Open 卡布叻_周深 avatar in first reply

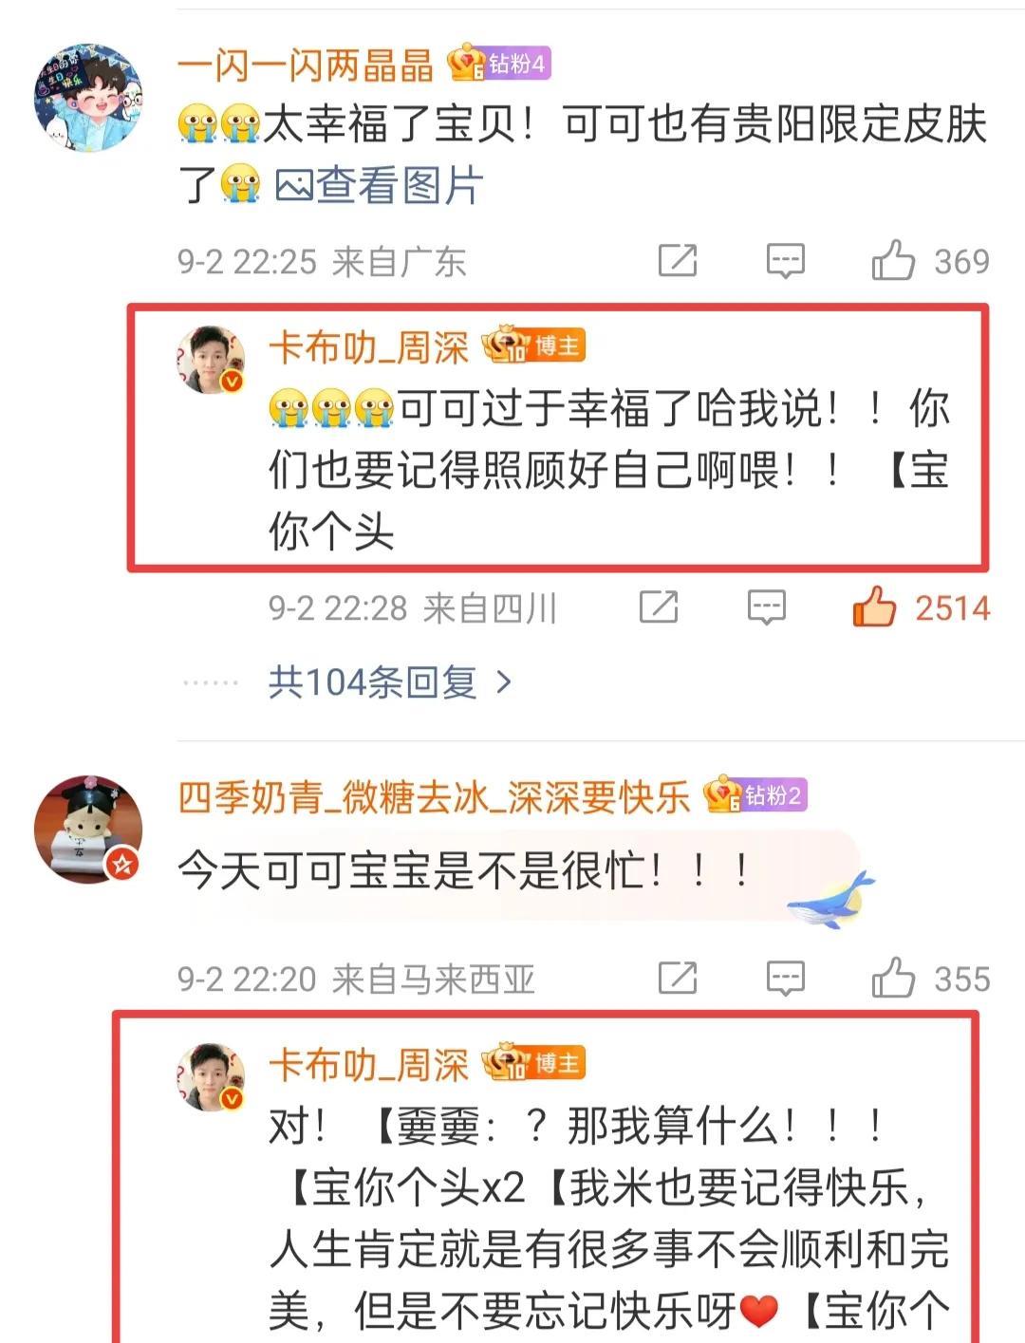tap(211, 360)
